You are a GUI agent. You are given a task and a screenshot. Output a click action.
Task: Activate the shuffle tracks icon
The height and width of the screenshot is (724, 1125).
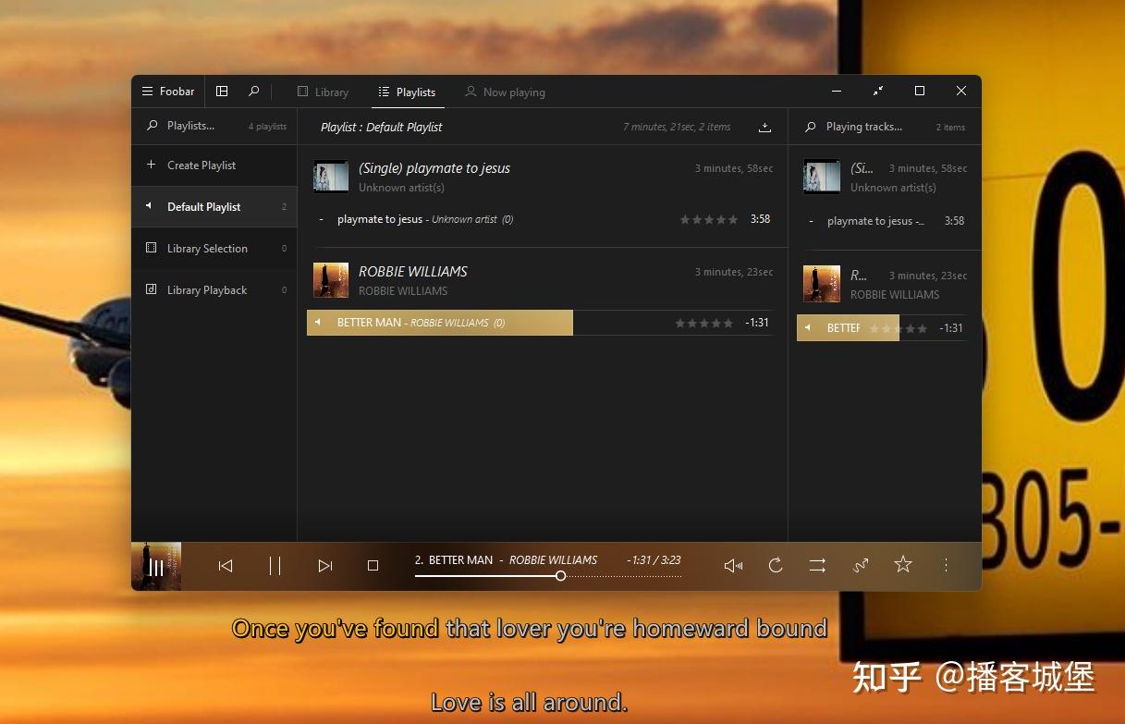pyautogui.click(x=817, y=565)
